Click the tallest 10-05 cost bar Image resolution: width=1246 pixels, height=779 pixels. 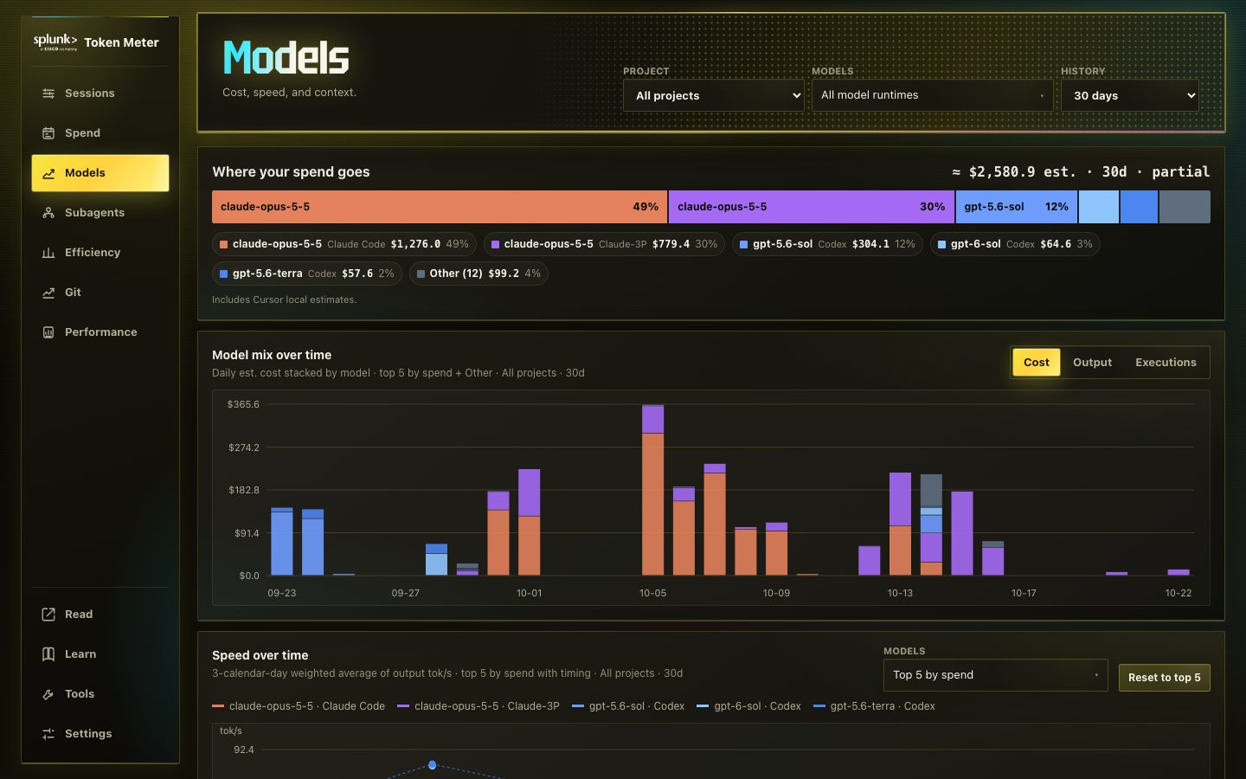click(x=653, y=490)
